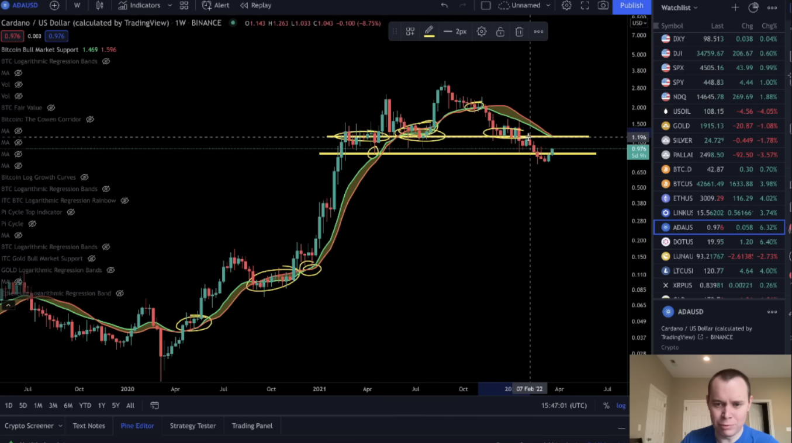Open drawing templates in floating toolbar
The height and width of the screenshot is (443, 792).
[x=410, y=32]
